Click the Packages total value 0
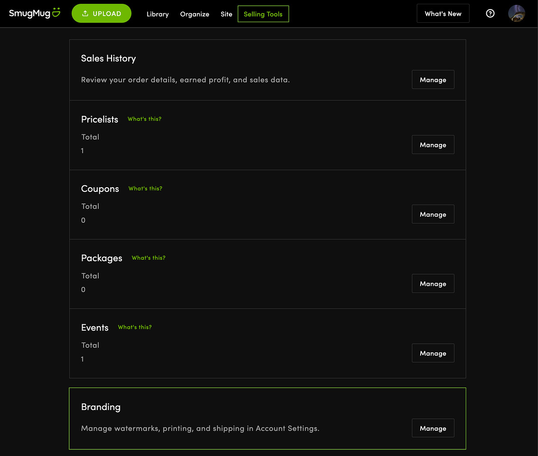Screen dimensions: 538x456 (83, 290)
